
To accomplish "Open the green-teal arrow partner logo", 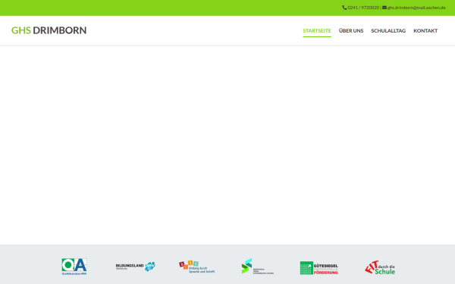I will click(x=257, y=267).
